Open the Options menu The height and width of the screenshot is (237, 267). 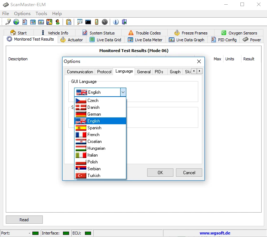22,14
